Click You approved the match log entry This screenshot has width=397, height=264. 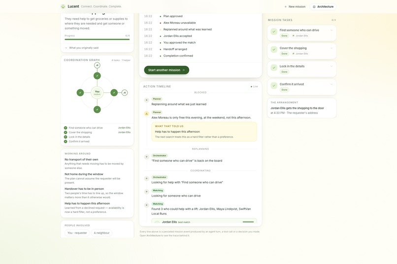[x=179, y=42]
